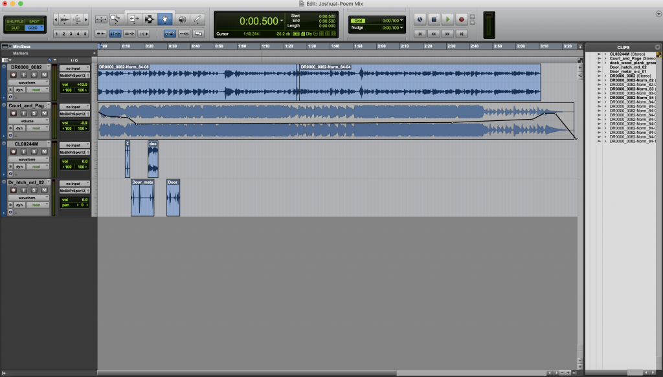
Task: Select the Grabber hand tool
Action: [x=164, y=19]
